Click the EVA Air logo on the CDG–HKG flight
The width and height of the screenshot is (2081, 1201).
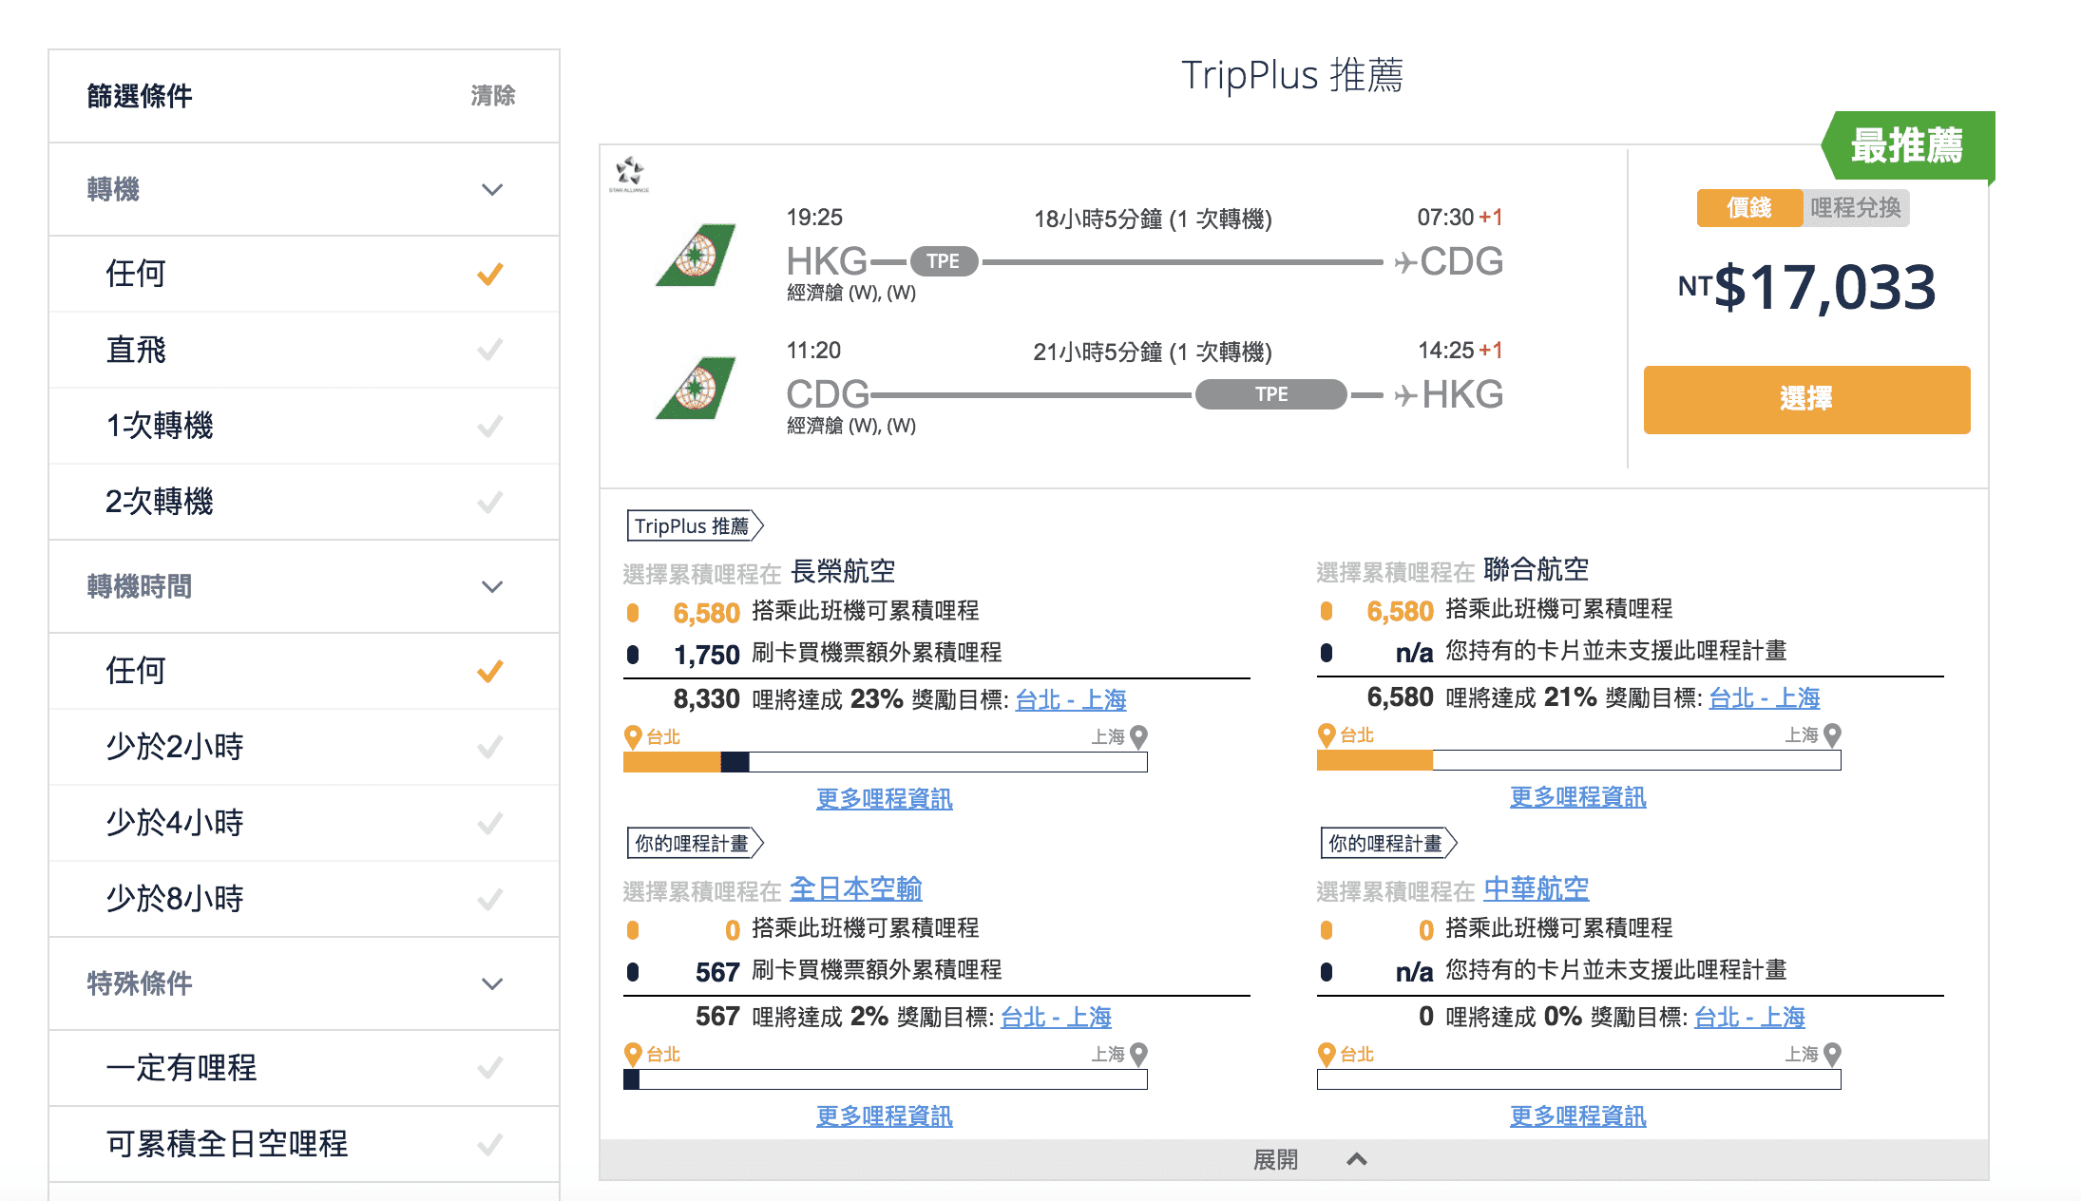pyautogui.click(x=697, y=388)
